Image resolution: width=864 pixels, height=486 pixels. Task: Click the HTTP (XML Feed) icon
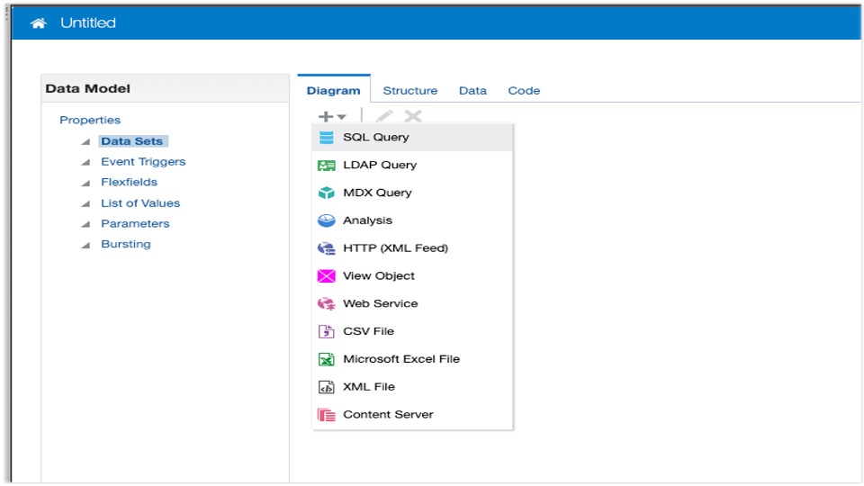coord(326,248)
